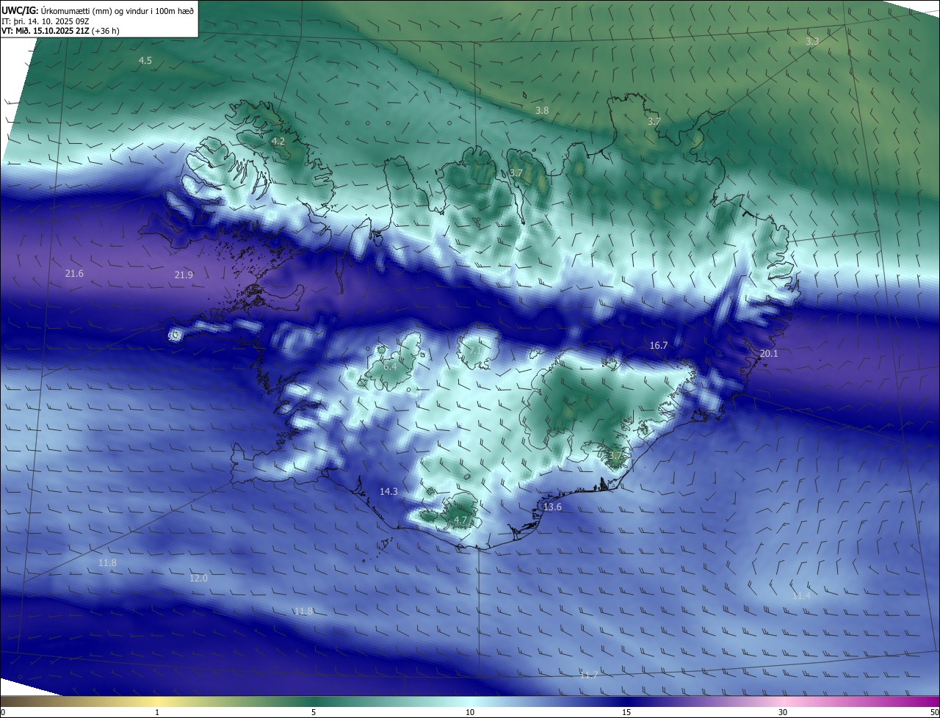This screenshot has width=940, height=718.
Task: Select the 20.1 value label
Action: [x=769, y=354]
